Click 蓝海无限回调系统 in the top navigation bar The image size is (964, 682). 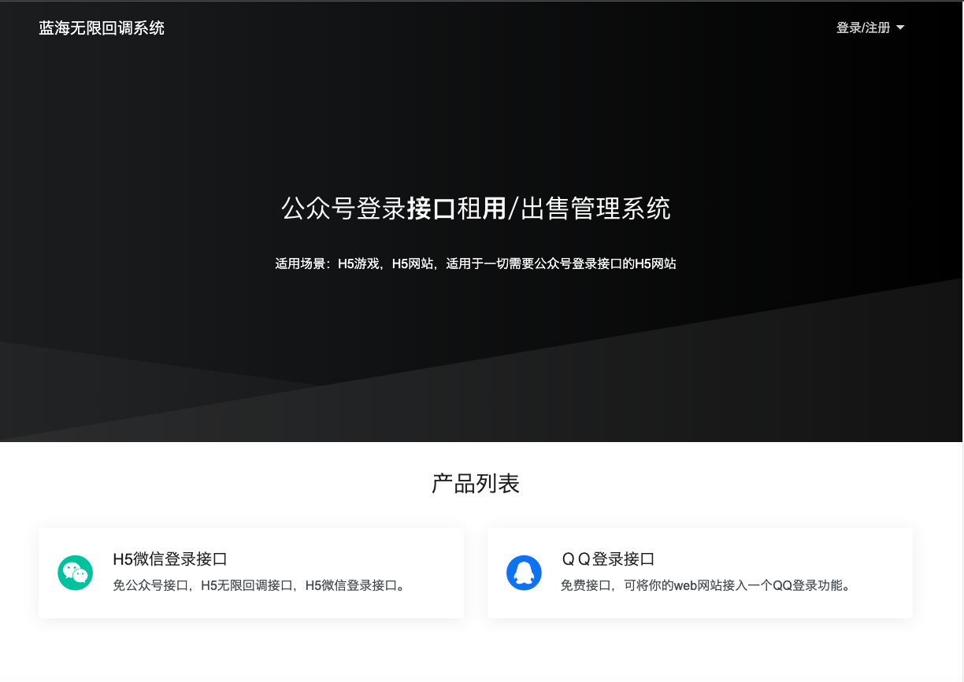pyautogui.click(x=100, y=28)
